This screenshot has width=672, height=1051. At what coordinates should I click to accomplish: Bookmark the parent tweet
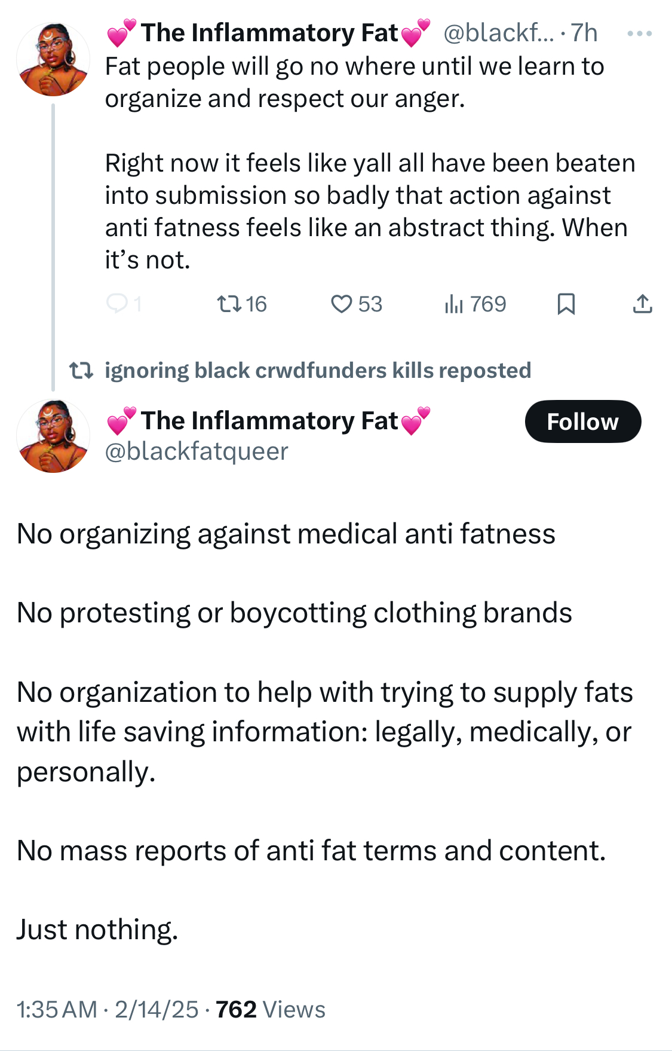[x=566, y=304]
